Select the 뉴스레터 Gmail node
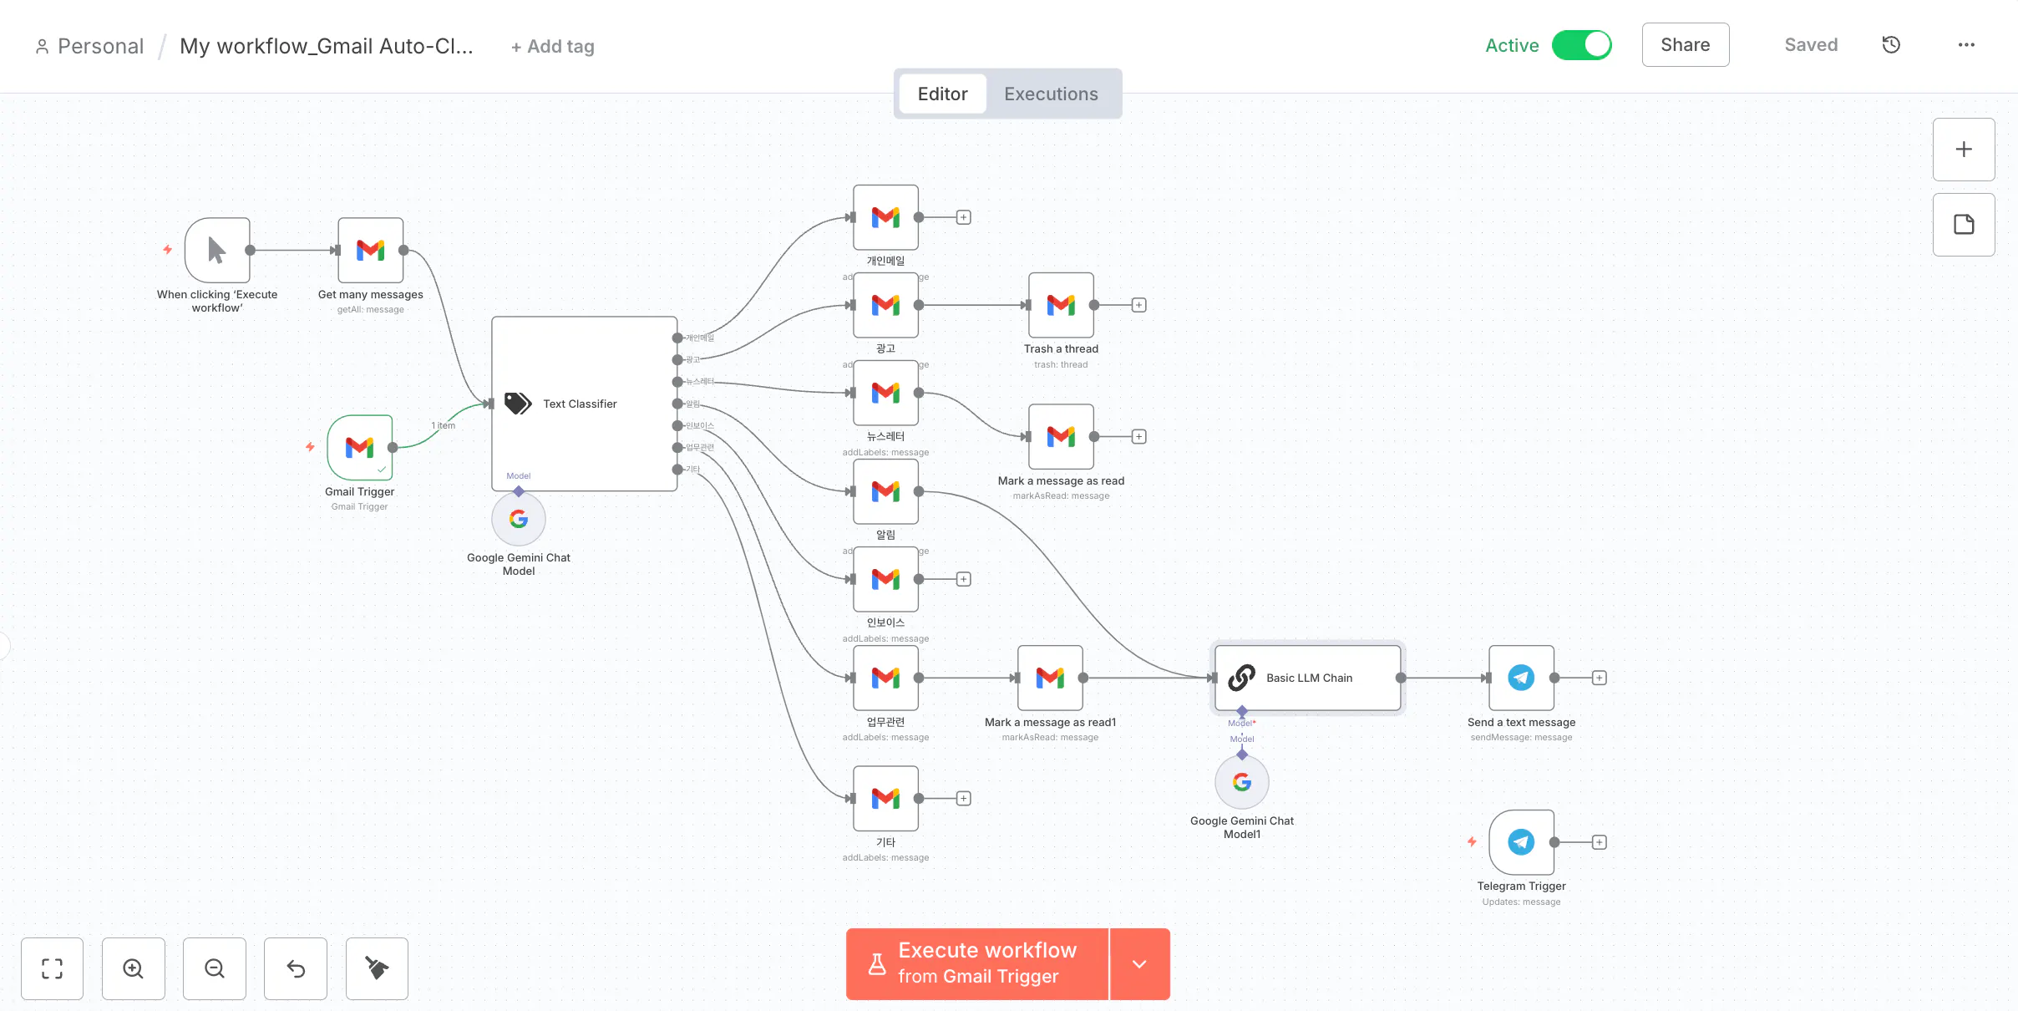 tap(885, 393)
